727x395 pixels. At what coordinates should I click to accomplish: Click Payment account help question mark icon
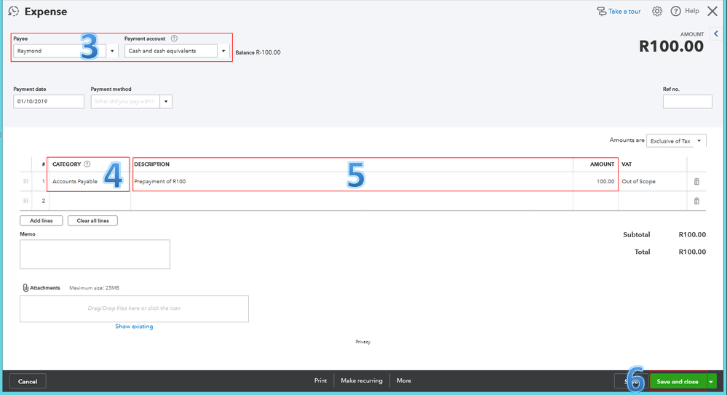(175, 39)
